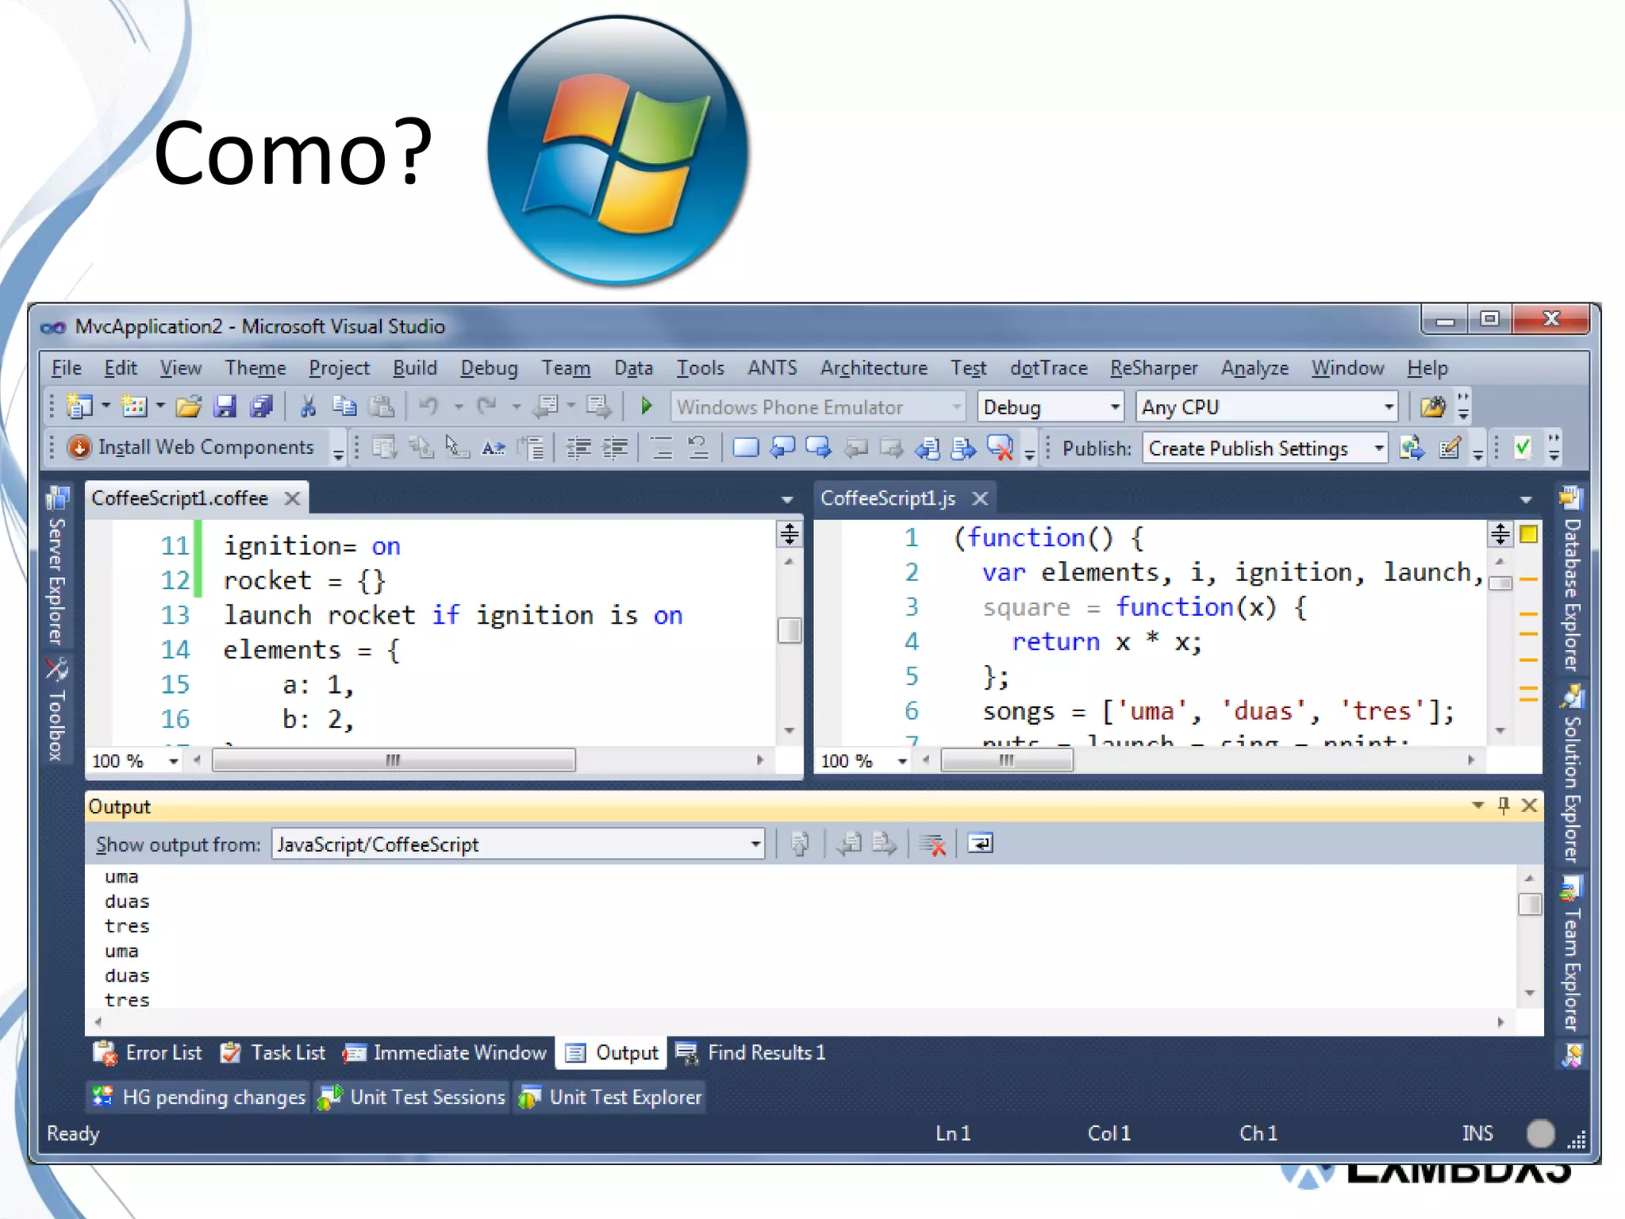The height and width of the screenshot is (1219, 1625).
Task: Start debugging with the green play icon
Action: tap(646, 406)
